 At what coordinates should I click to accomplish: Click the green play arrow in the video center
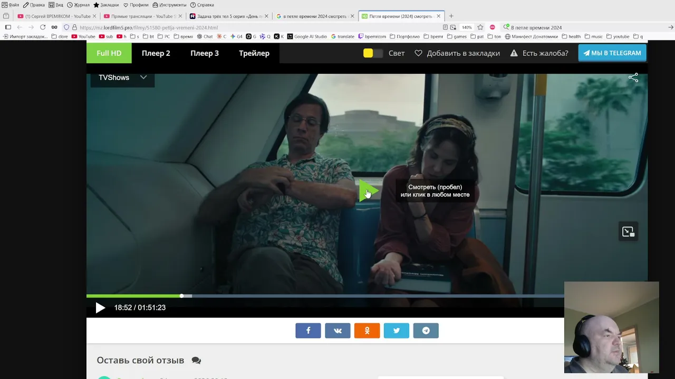pos(368,191)
